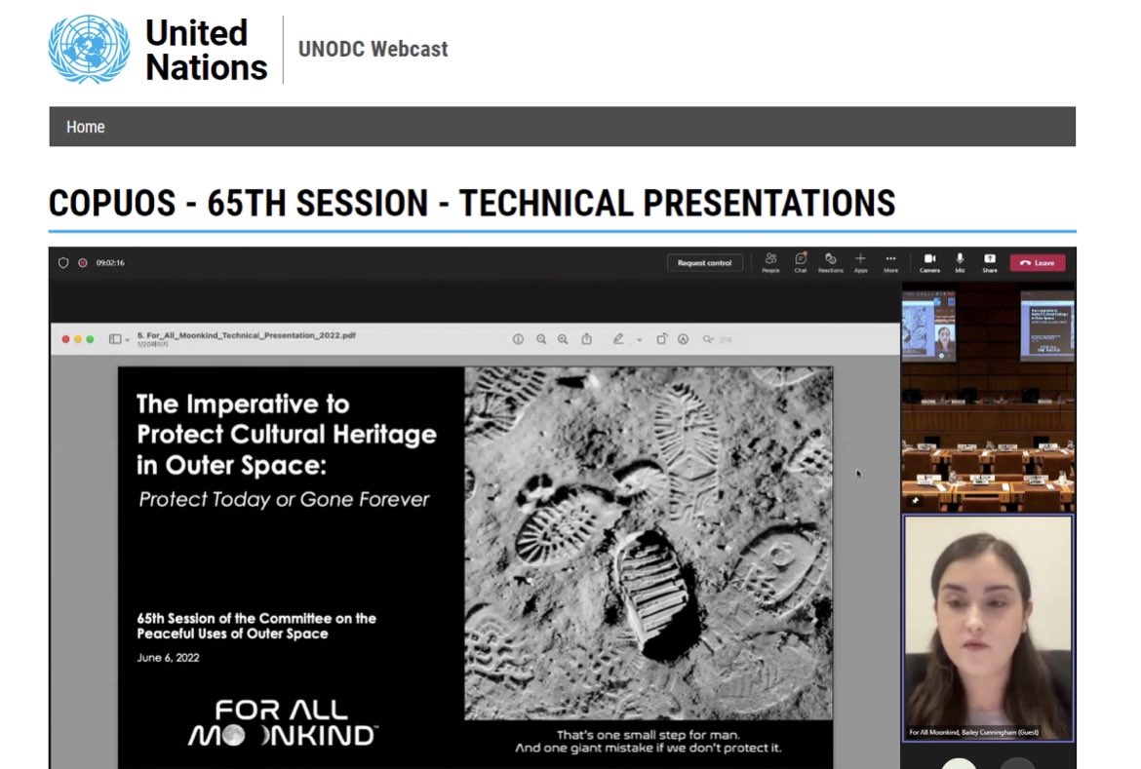Click the Request control button

click(704, 262)
